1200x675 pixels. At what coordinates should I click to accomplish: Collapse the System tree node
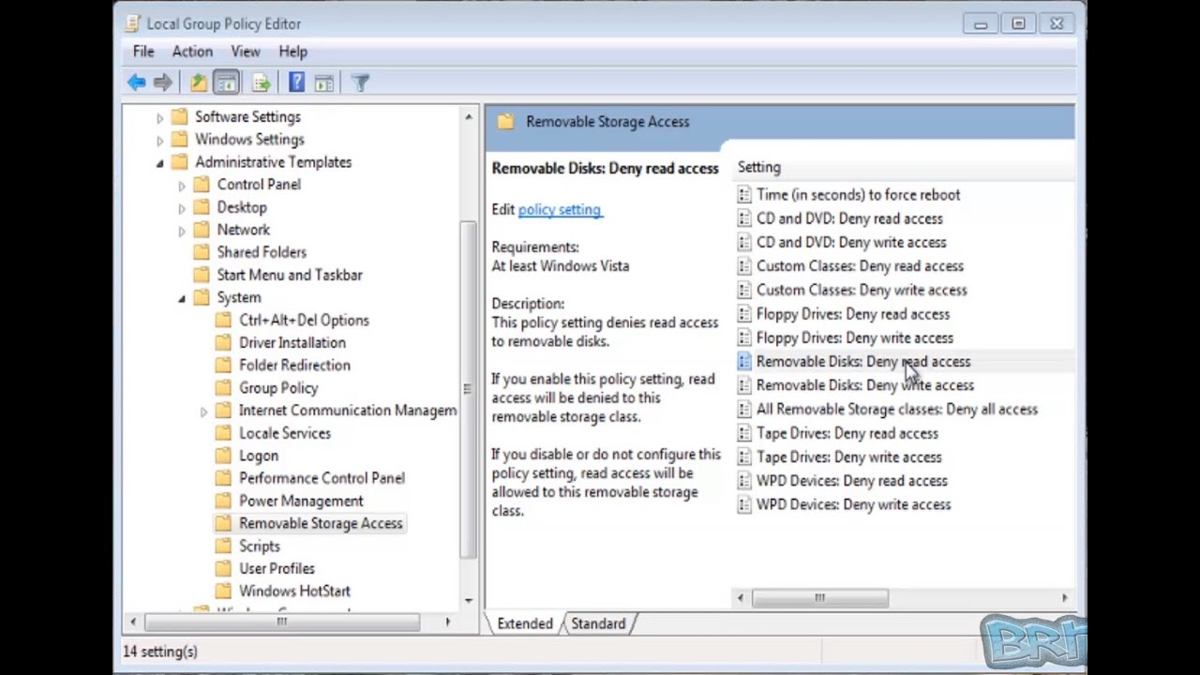[x=182, y=298]
